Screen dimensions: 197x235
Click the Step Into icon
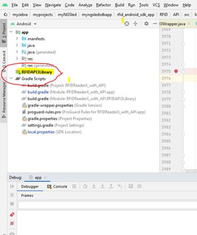94,186
